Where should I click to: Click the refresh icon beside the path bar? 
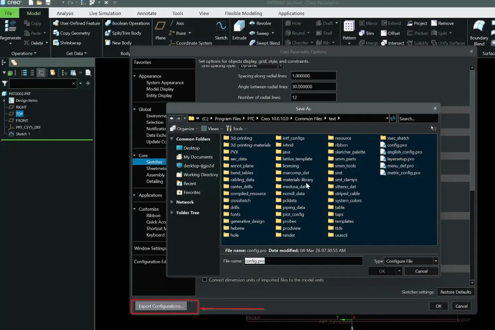[x=393, y=118]
